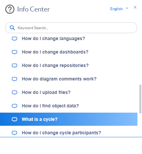Close the Info Center panel

point(135,7)
